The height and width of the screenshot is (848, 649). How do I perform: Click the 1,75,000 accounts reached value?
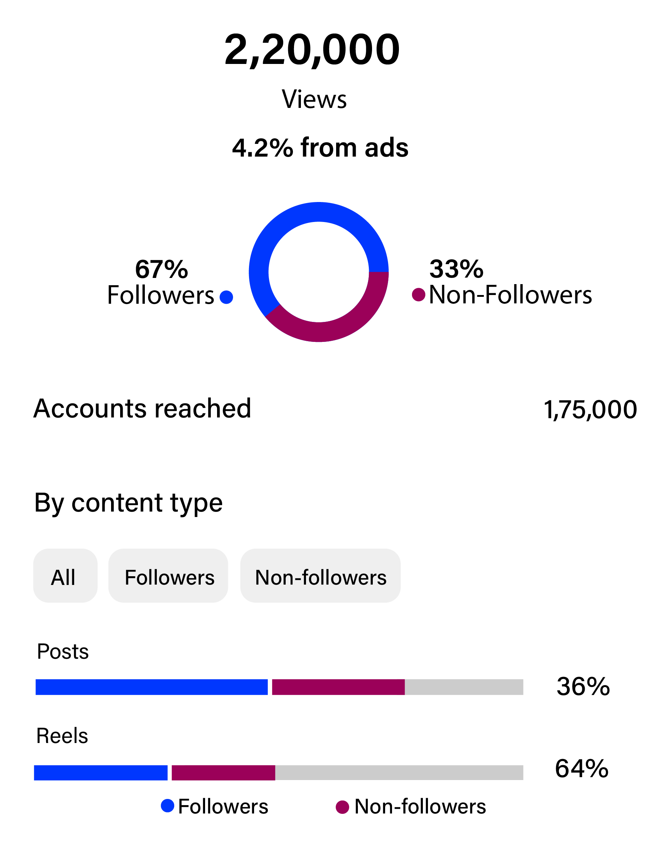click(x=590, y=409)
